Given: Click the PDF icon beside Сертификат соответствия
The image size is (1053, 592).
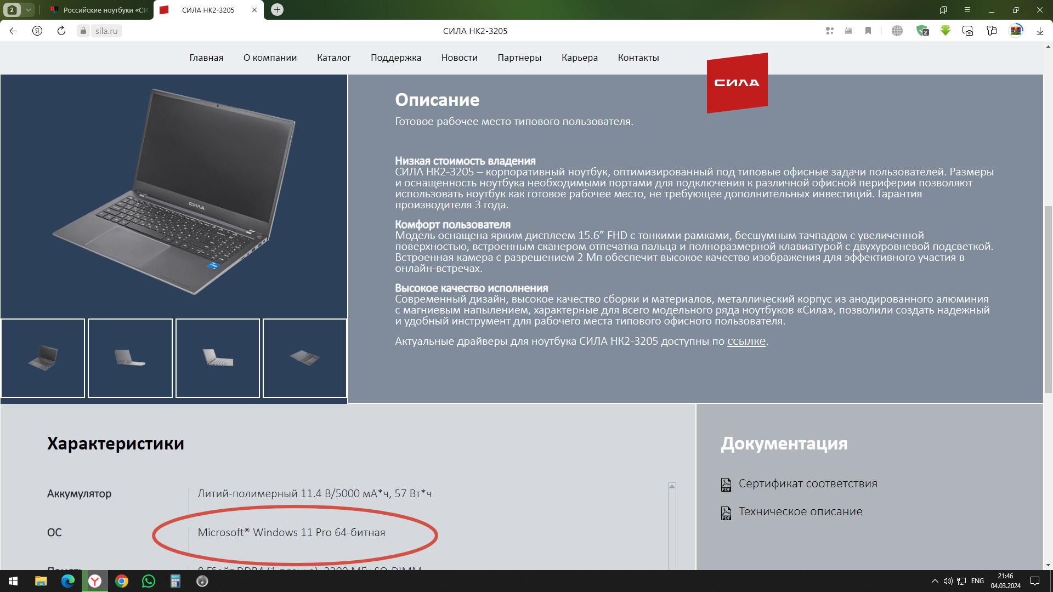Looking at the screenshot, I should pos(726,485).
